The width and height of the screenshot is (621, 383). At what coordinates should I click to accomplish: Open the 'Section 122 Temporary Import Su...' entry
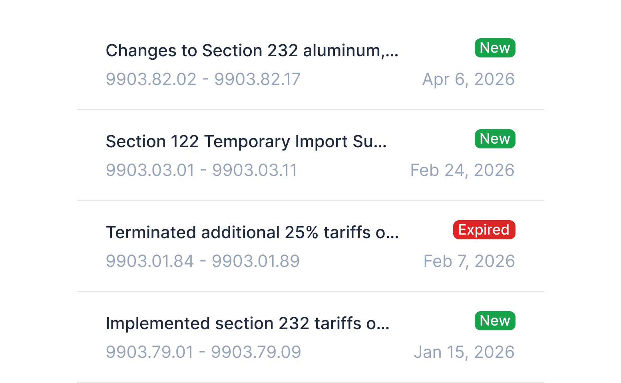point(246,142)
